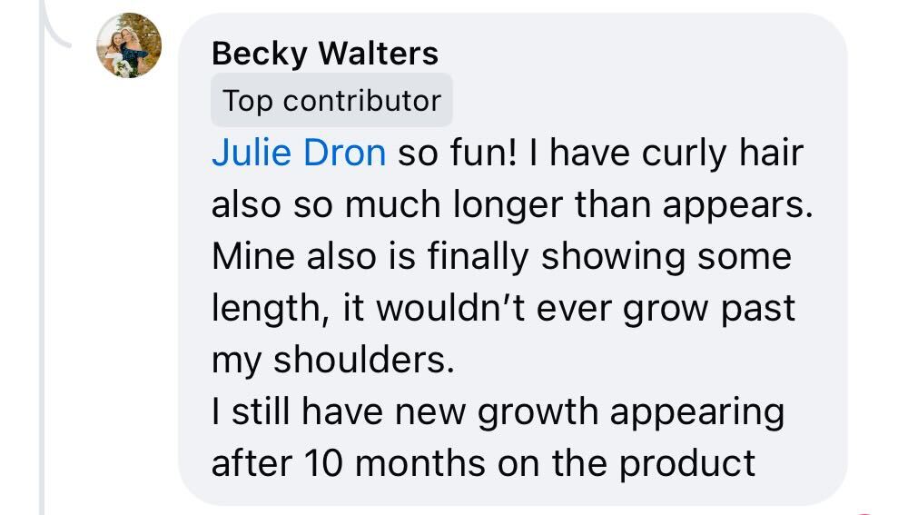The height and width of the screenshot is (515, 908).
Task: Click the line "also so much longer than appears."
Action: point(512,205)
